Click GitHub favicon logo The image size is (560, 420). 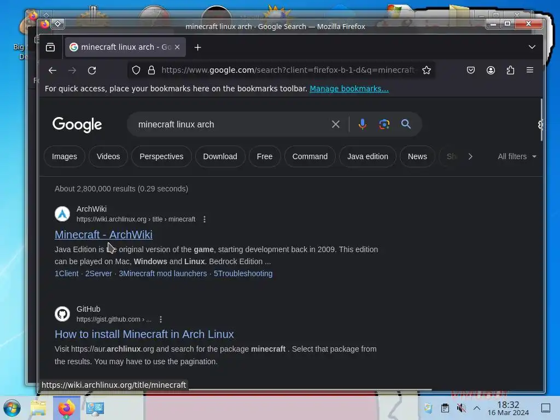pyautogui.click(x=62, y=314)
